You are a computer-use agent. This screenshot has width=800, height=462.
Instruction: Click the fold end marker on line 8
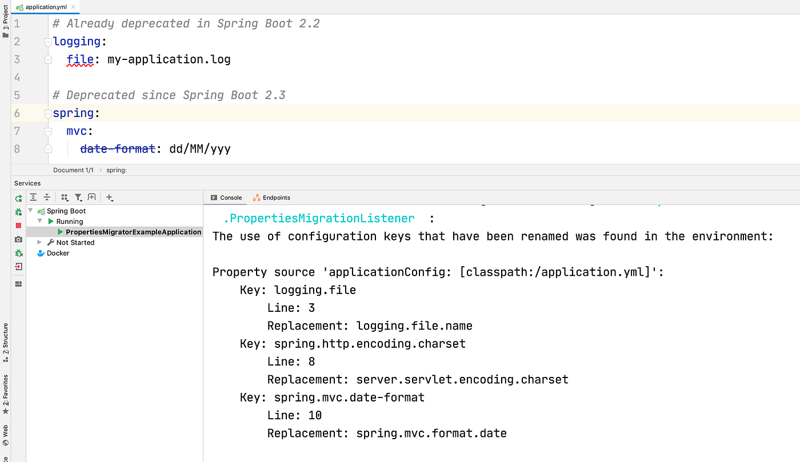point(48,149)
